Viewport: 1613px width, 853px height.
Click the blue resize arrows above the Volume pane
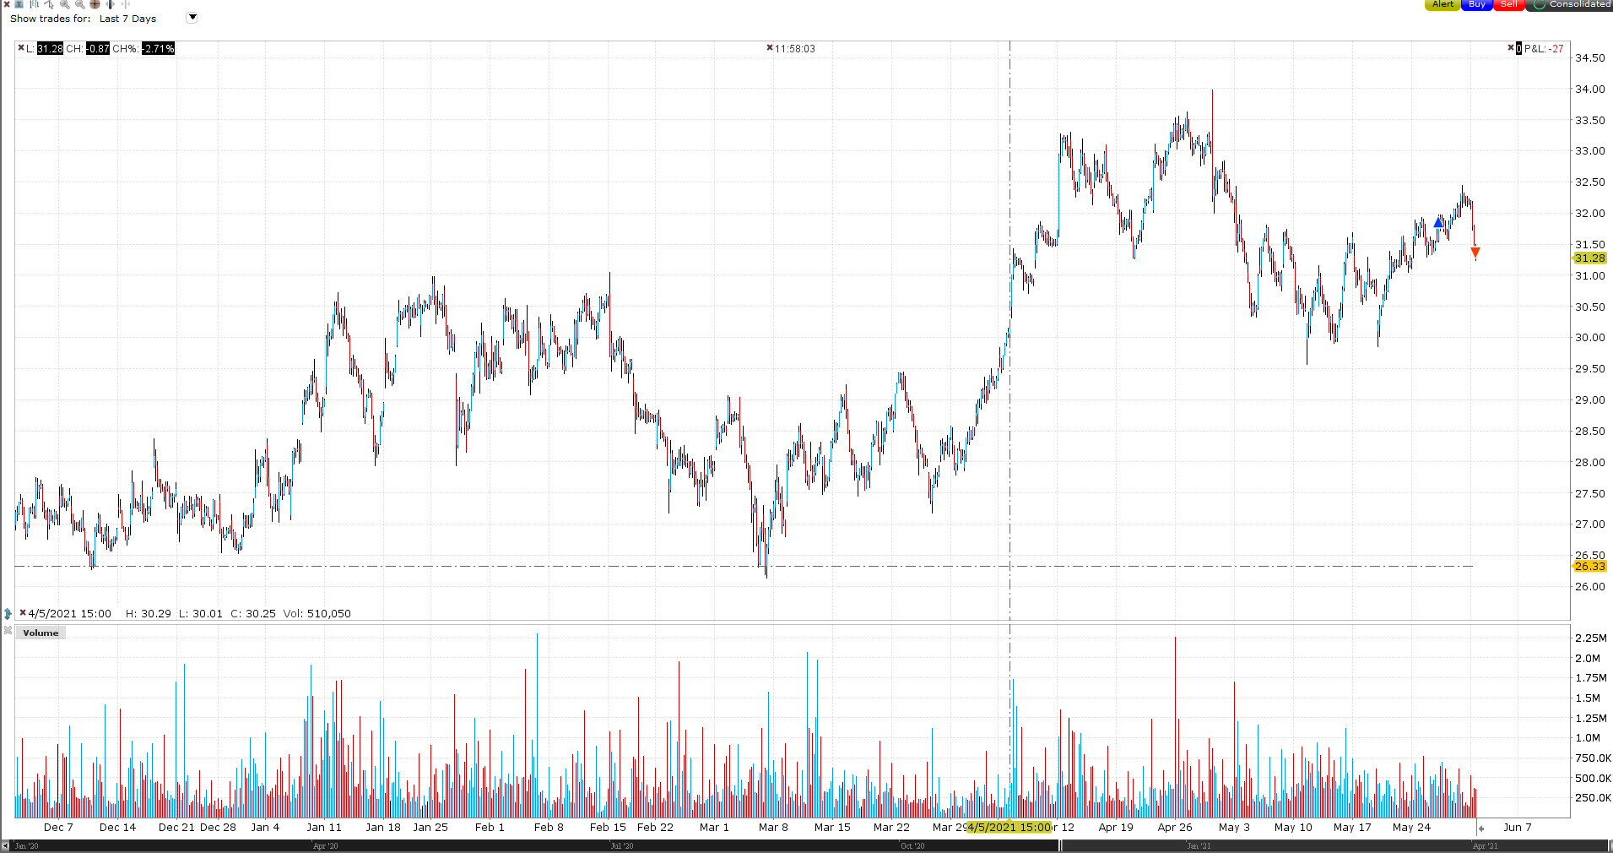pyautogui.click(x=8, y=614)
